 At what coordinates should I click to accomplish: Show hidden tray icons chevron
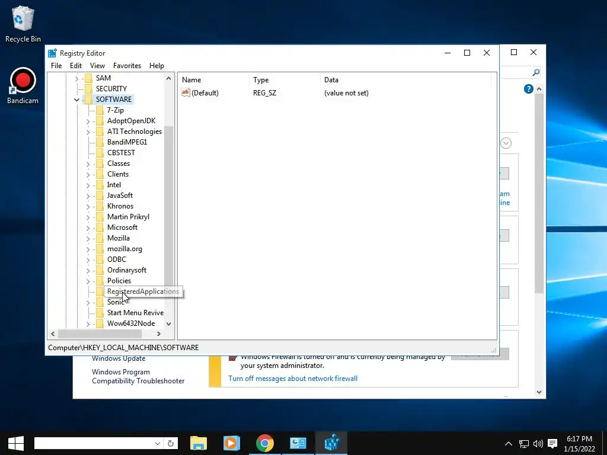pos(509,443)
